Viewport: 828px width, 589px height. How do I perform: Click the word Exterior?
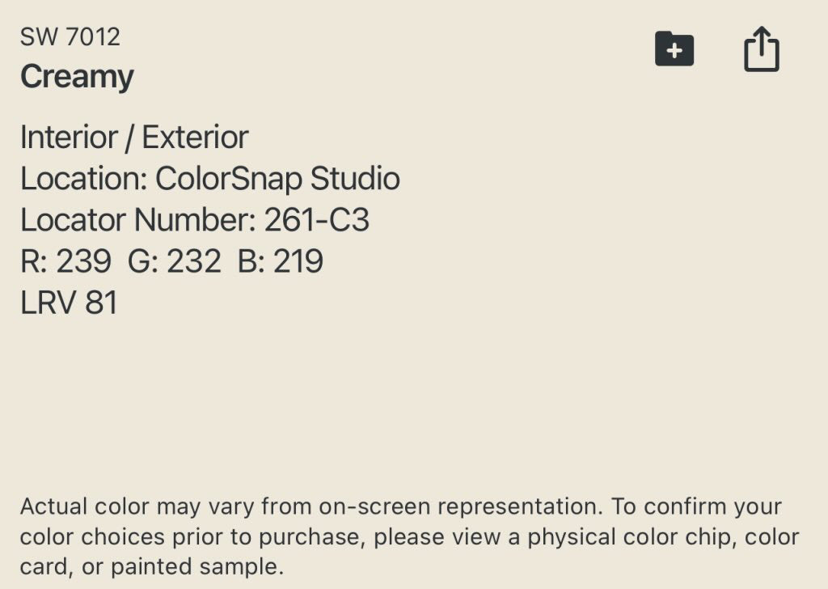(195, 138)
